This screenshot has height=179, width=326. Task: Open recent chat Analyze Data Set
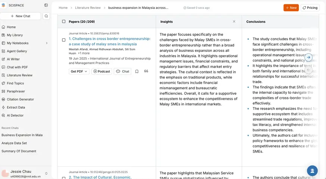(x=14, y=143)
